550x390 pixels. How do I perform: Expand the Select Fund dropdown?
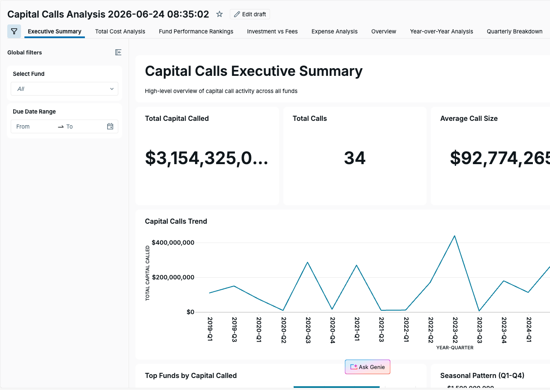[x=64, y=89]
